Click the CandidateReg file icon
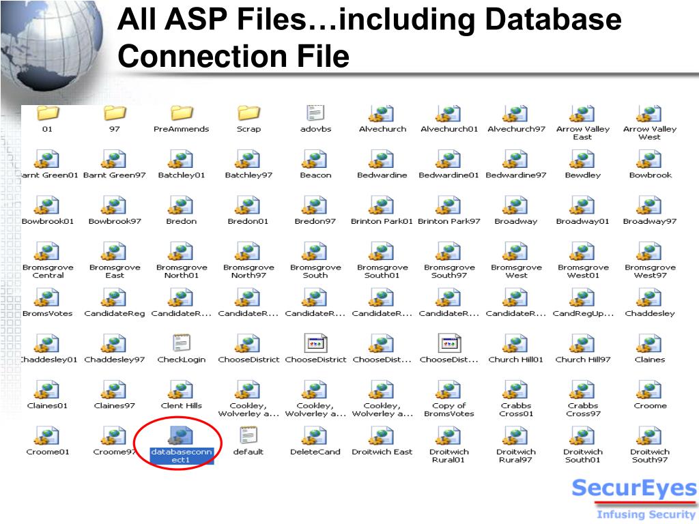Viewport: 699px width, 524px height. 115,297
